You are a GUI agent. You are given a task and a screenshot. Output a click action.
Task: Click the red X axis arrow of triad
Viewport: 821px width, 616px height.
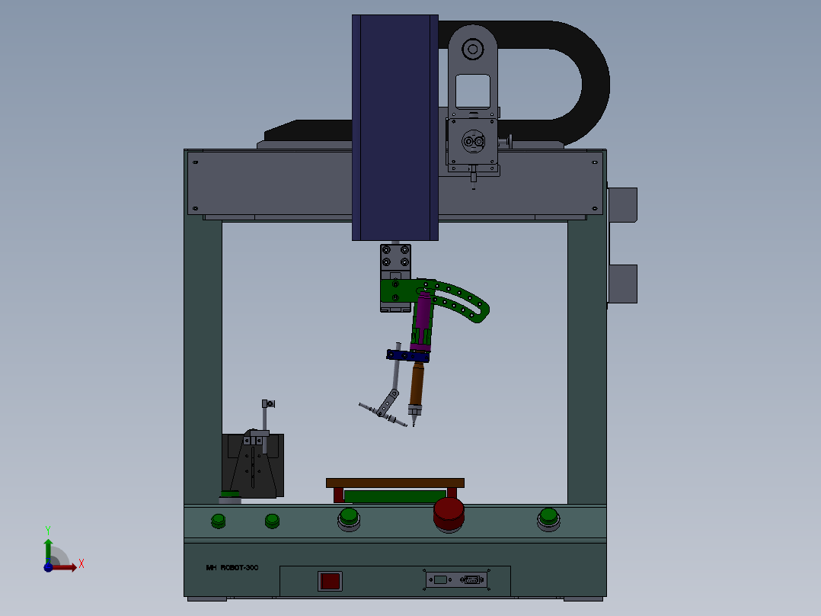(x=65, y=567)
